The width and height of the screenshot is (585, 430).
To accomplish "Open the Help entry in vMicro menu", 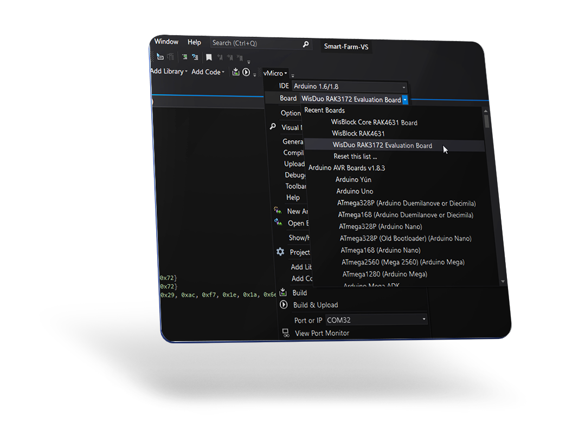I will coord(293,197).
